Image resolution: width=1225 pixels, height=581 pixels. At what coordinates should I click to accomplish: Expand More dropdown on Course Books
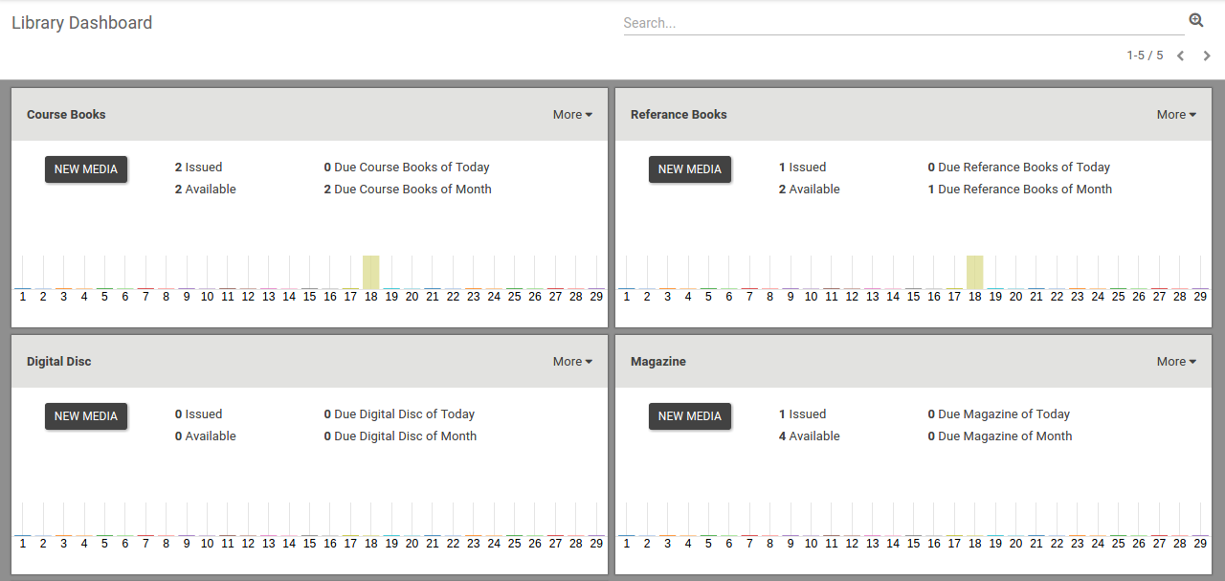[x=572, y=115]
